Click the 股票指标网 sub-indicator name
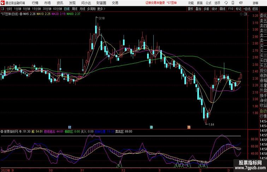The width and height of the screenshot is (267, 172). 11,131
